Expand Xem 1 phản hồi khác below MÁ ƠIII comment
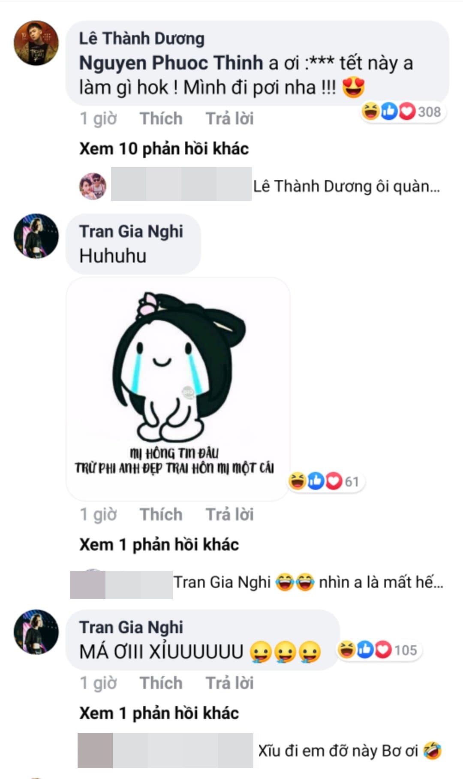Image resolution: width=463 pixels, height=779 pixels. [x=159, y=713]
